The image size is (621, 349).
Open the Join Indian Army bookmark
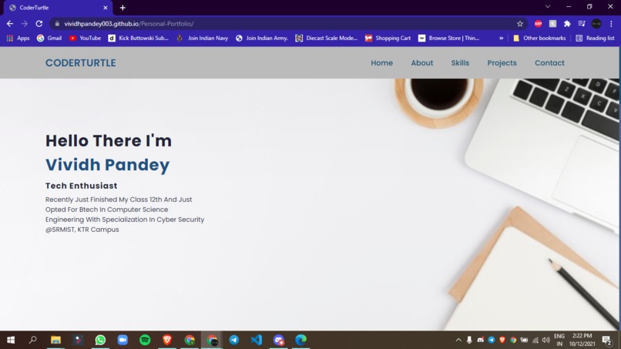pyautogui.click(x=262, y=38)
